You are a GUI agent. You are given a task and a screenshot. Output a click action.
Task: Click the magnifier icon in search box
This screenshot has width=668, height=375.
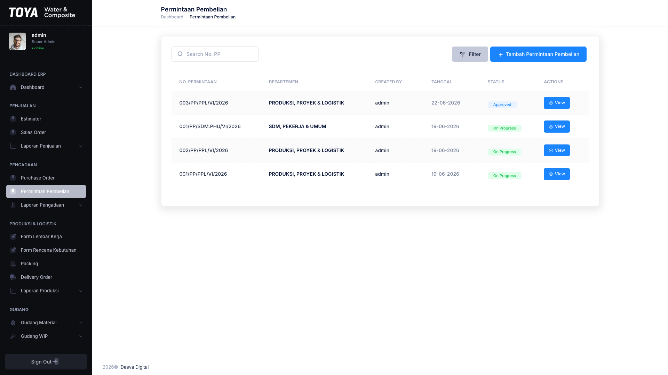180,54
